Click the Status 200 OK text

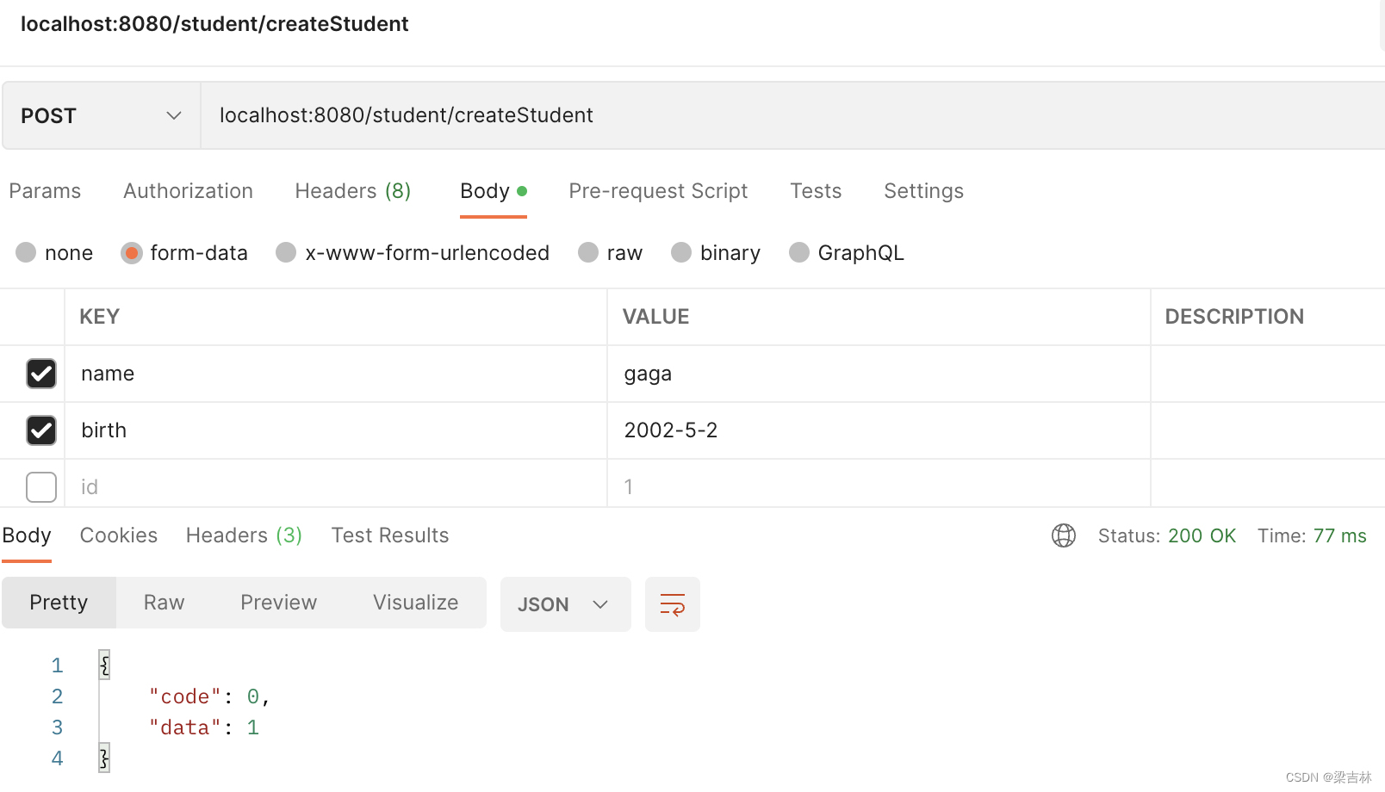pyautogui.click(x=1167, y=535)
